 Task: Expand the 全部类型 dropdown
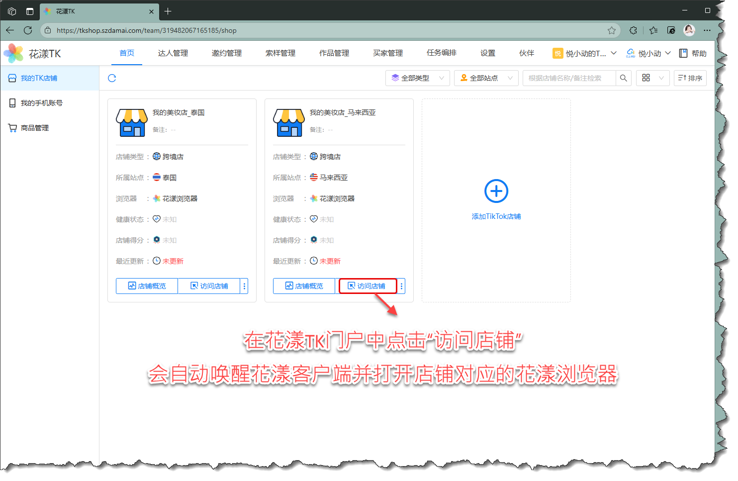[418, 78]
